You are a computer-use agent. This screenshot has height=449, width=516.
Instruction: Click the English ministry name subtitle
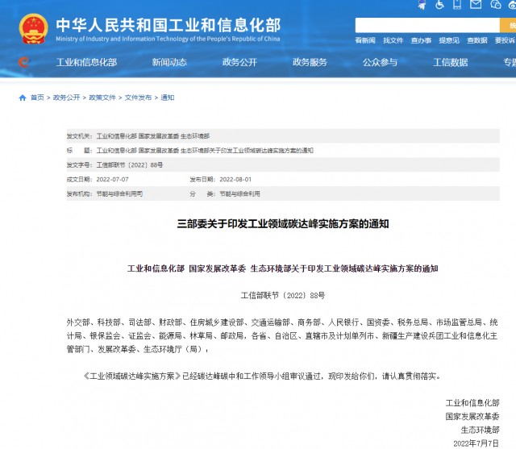tap(168, 39)
